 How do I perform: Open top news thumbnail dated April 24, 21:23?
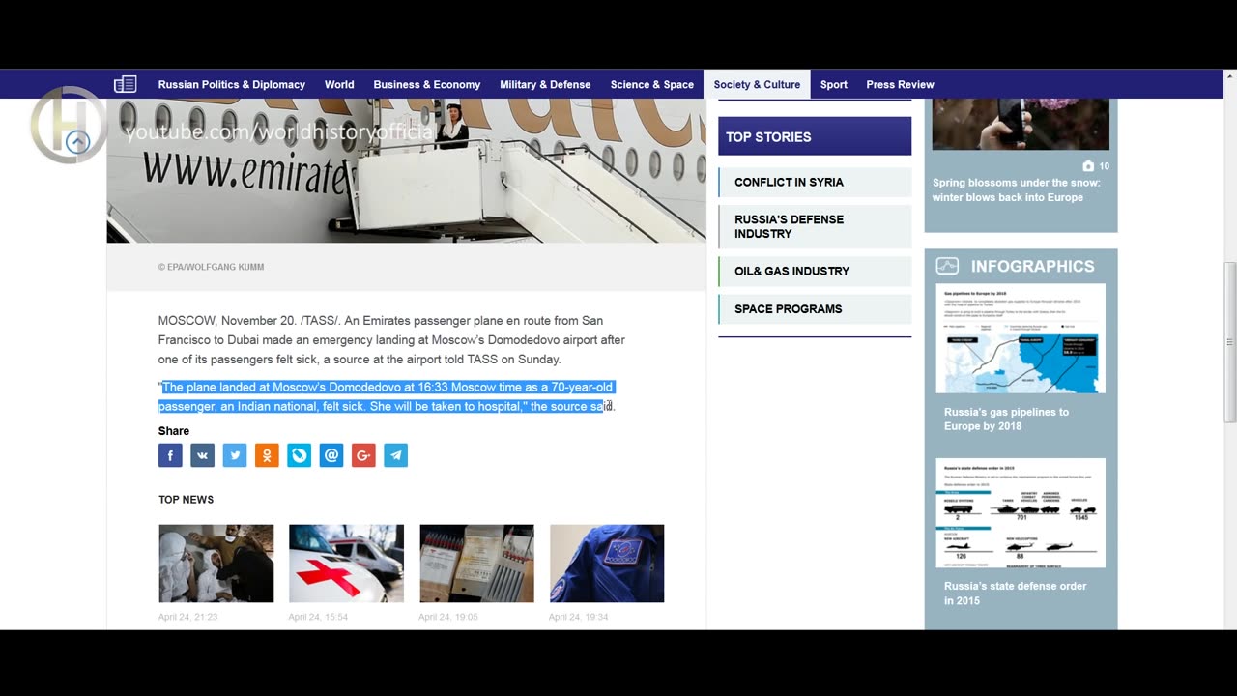[216, 564]
